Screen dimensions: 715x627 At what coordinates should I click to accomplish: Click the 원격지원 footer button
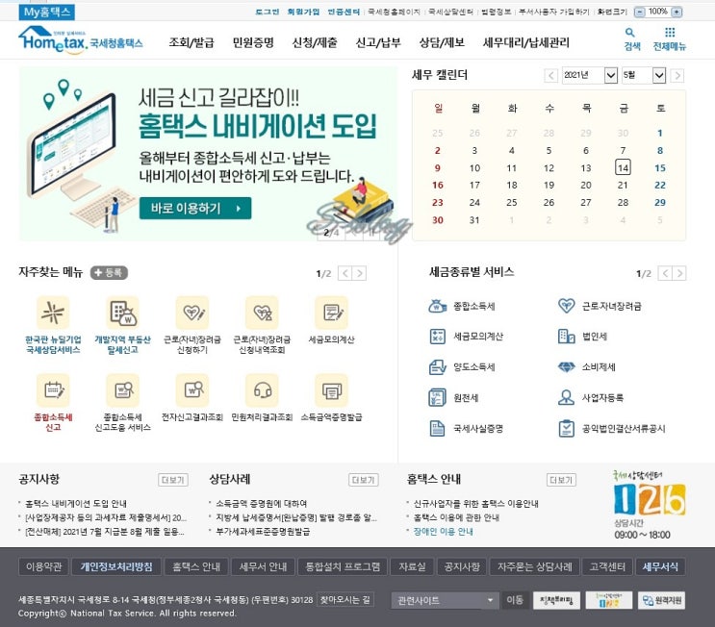coord(662,601)
